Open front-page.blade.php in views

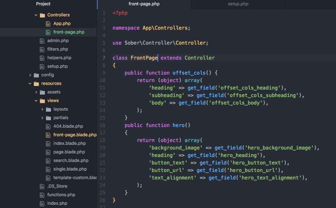(75, 135)
